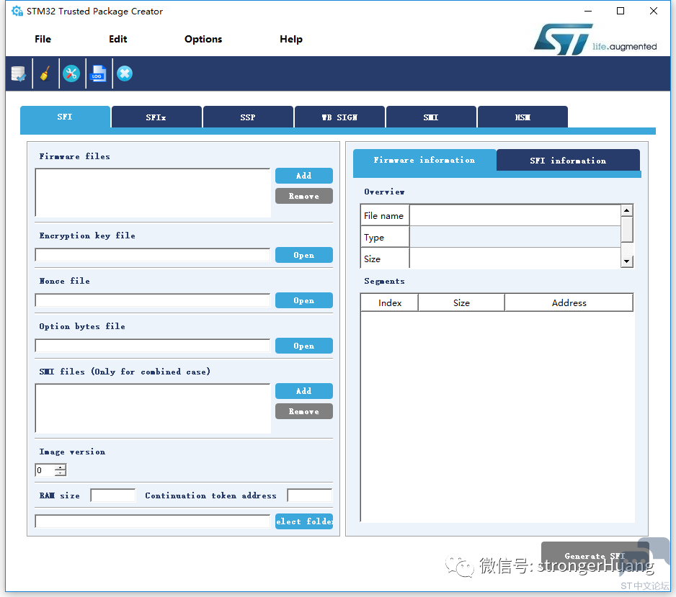The image size is (676, 597).
Task: Open the File menu
Action: click(43, 39)
